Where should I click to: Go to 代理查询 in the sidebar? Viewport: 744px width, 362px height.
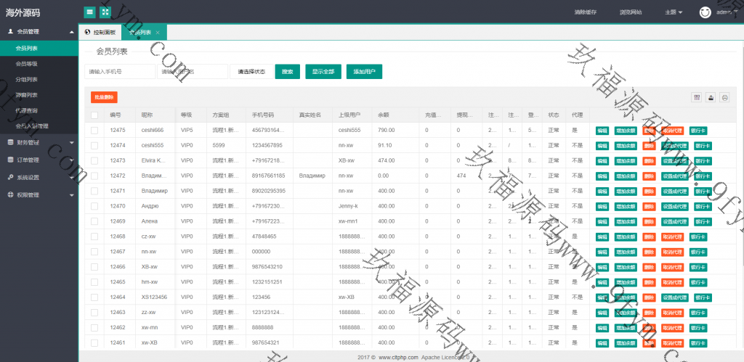click(27, 110)
